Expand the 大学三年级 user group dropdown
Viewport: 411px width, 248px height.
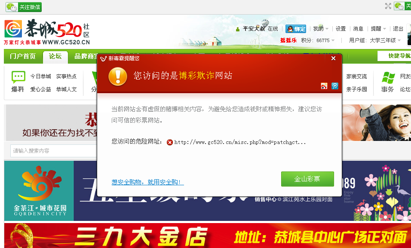(x=399, y=40)
